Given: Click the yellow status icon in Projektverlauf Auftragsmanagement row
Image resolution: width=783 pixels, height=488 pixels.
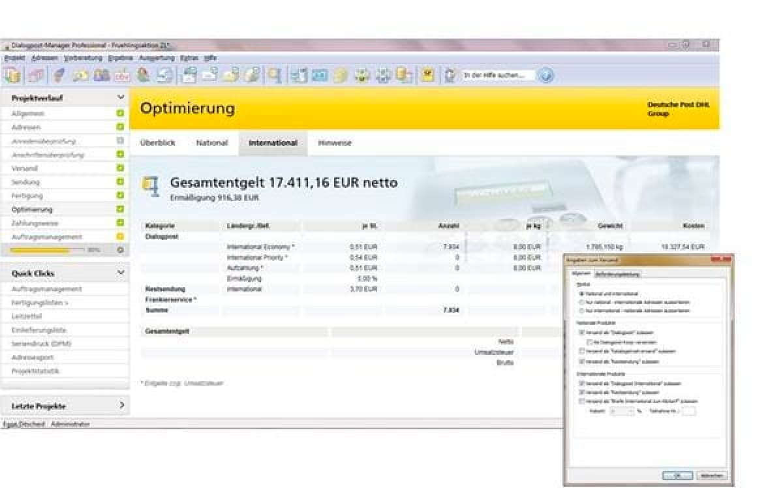Looking at the screenshot, I should (x=120, y=237).
